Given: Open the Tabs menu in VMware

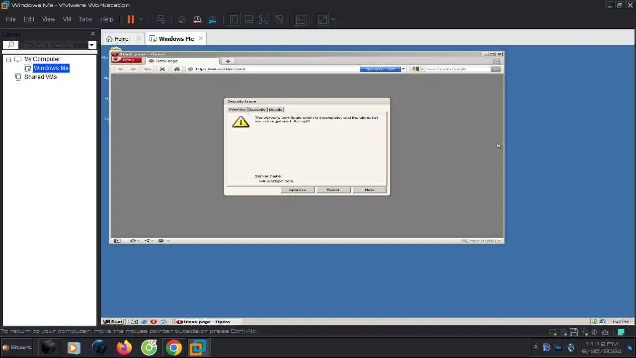Looking at the screenshot, I should [85, 19].
